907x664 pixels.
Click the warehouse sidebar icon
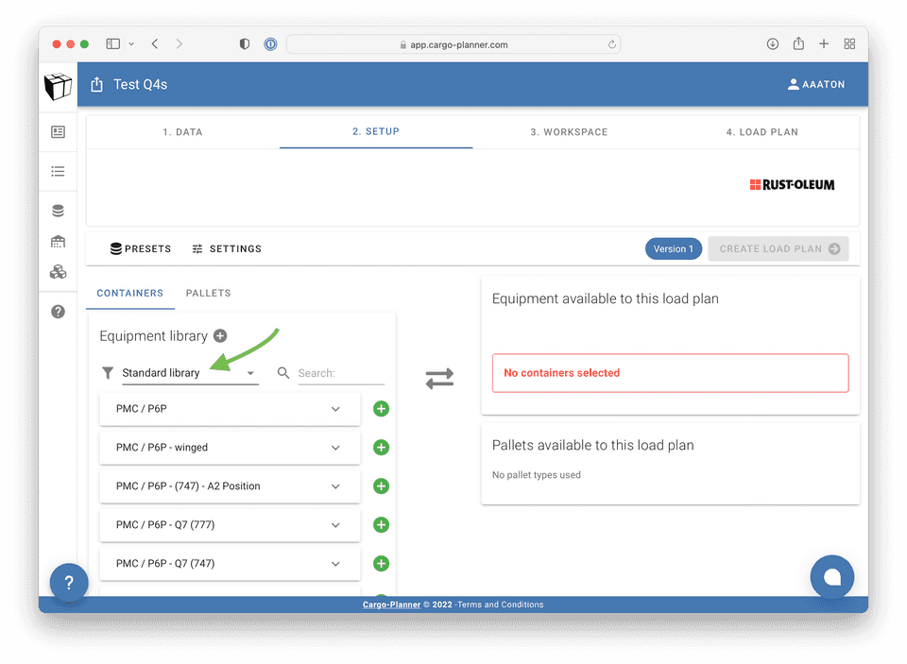(58, 242)
